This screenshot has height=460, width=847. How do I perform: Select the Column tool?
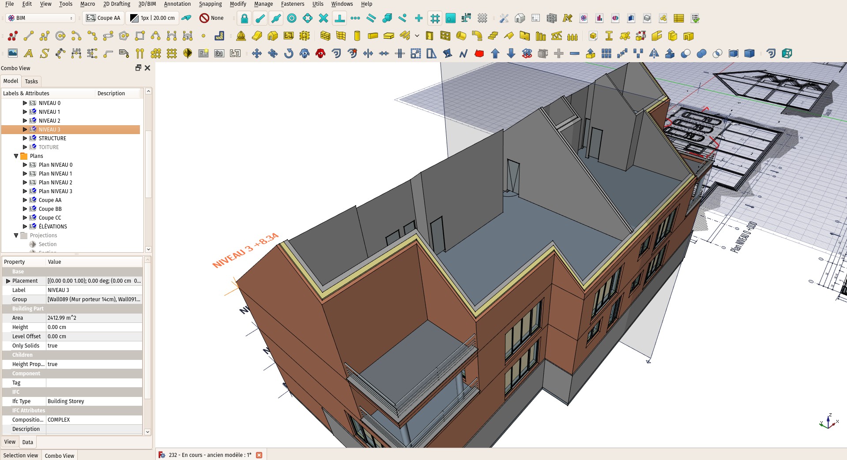(357, 36)
